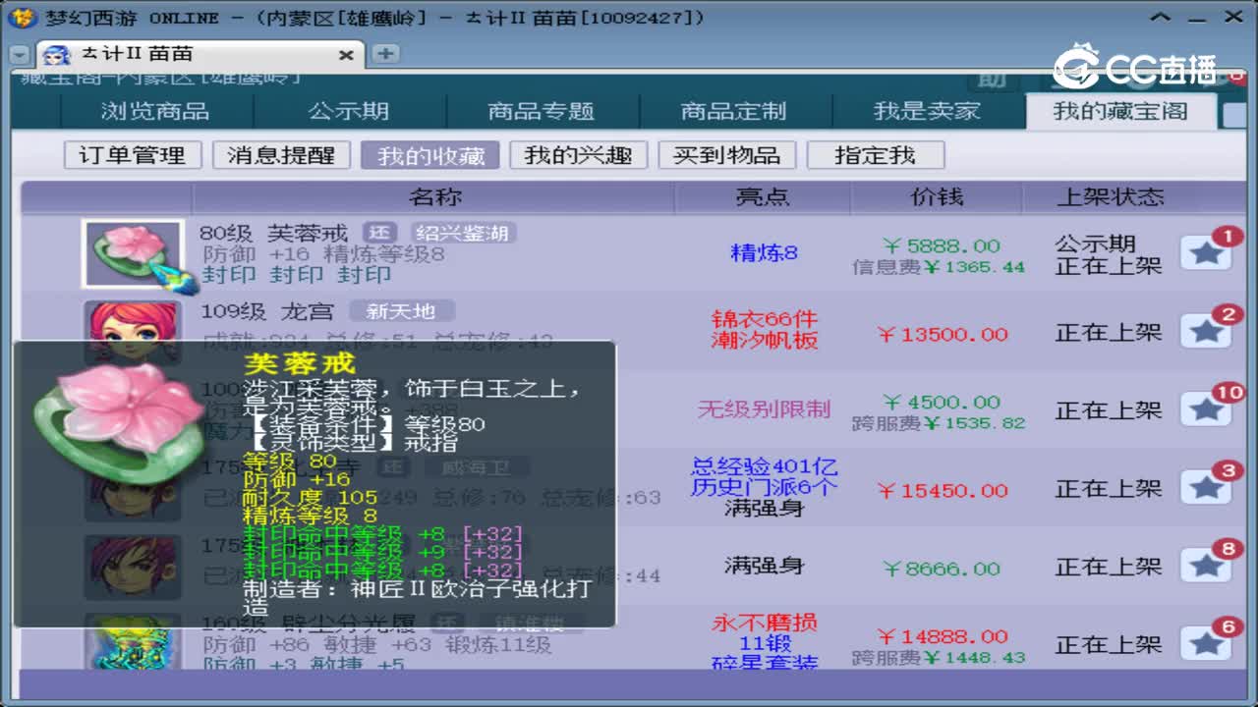The width and height of the screenshot is (1258, 707).
Task: Click the 精炼8 highlight text
Action: coord(764,253)
